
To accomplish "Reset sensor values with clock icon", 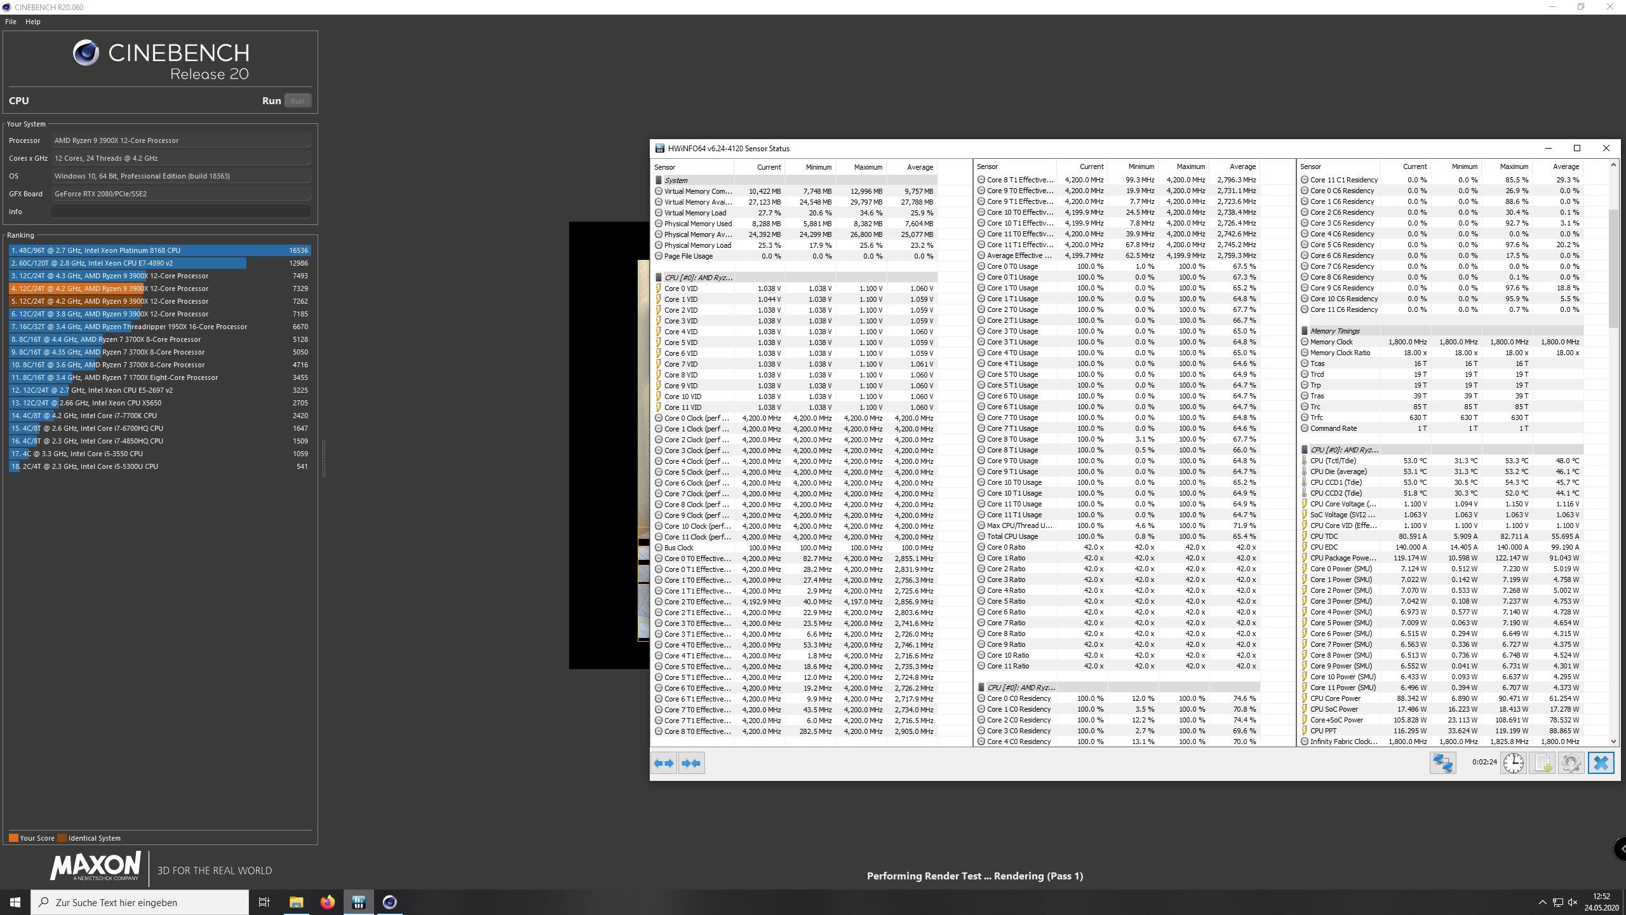I will [x=1513, y=762].
